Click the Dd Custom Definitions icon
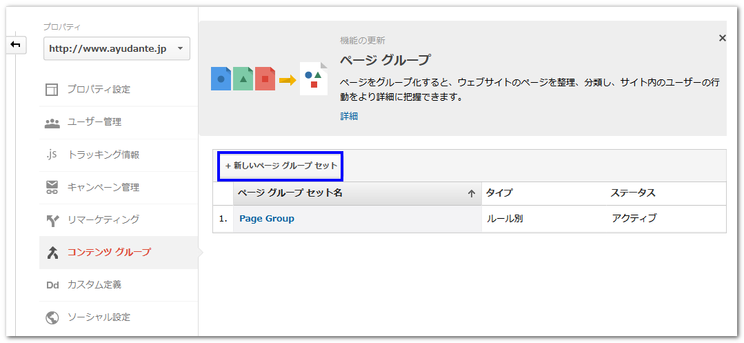 (52, 285)
